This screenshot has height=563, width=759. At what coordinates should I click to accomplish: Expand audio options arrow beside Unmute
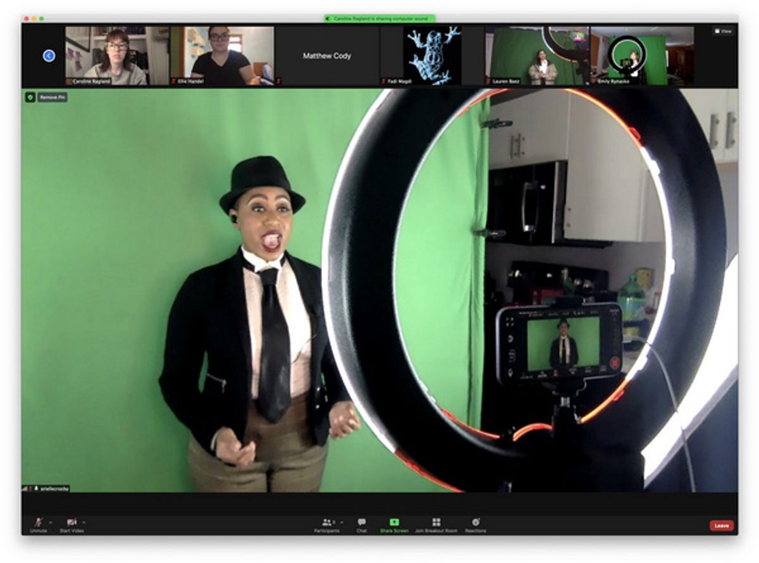point(51,522)
